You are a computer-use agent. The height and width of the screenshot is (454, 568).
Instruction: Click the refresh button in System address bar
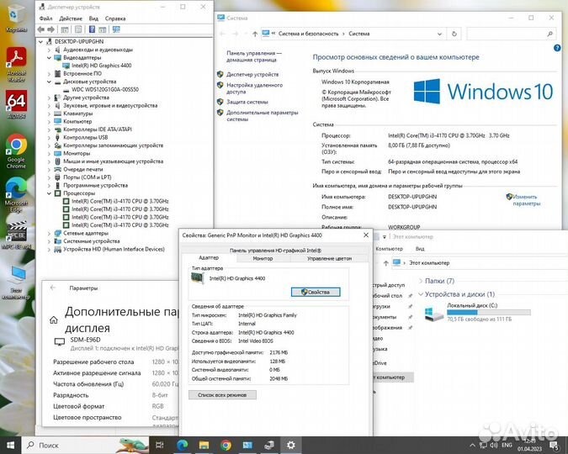click(x=454, y=34)
